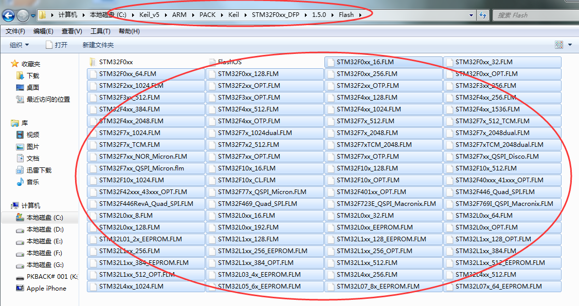Select file STM32F0xx_16.FLM

coord(384,62)
